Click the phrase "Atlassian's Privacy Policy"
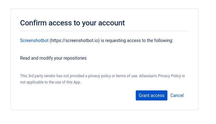This screenshot has height=124, width=216. 160,76
